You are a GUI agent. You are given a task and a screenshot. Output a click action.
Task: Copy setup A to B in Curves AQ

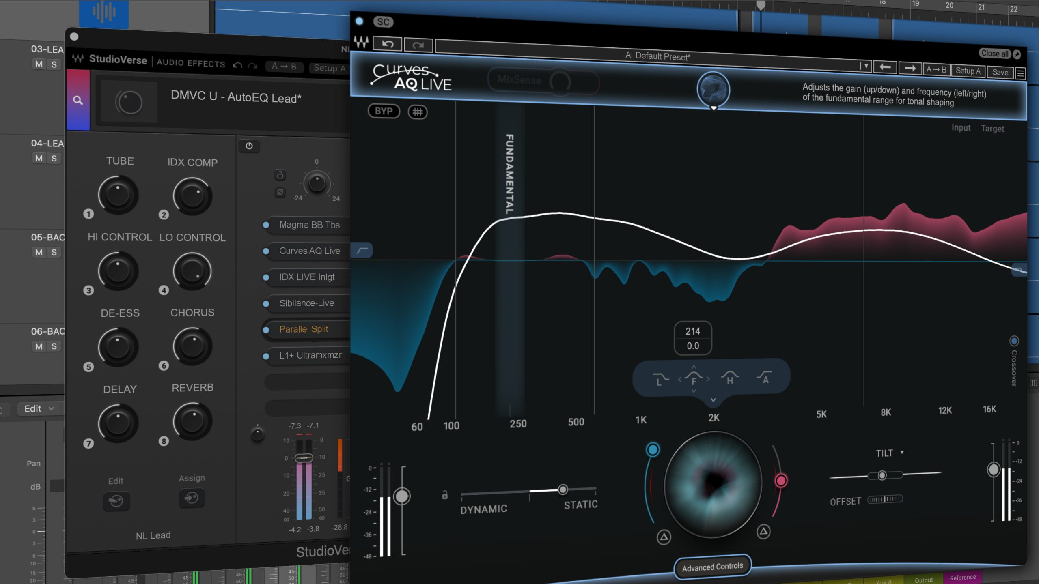point(936,69)
